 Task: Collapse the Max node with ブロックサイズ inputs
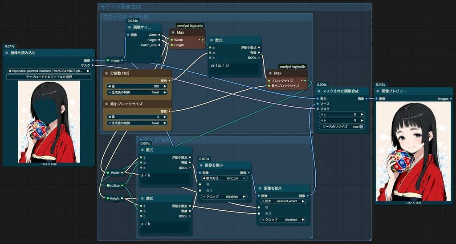point(270,73)
